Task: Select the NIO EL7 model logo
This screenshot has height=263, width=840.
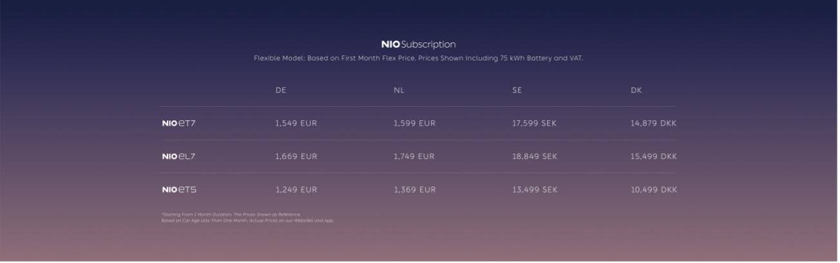Action: (178, 156)
